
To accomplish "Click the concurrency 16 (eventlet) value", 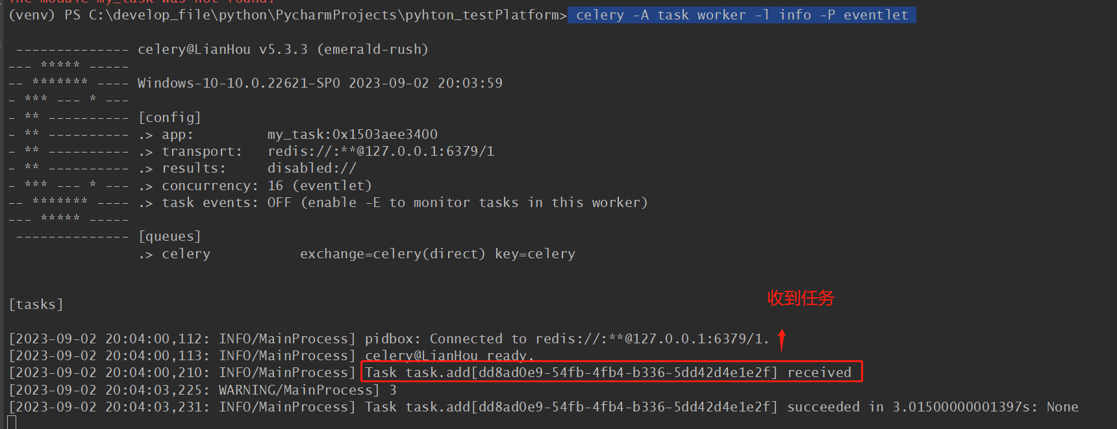I will point(320,186).
